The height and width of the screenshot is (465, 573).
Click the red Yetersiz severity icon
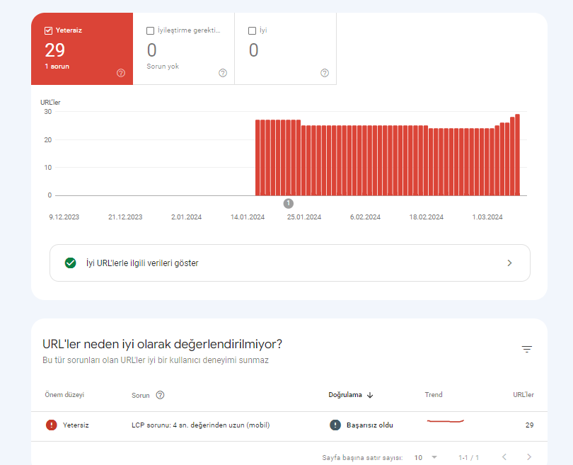click(52, 425)
